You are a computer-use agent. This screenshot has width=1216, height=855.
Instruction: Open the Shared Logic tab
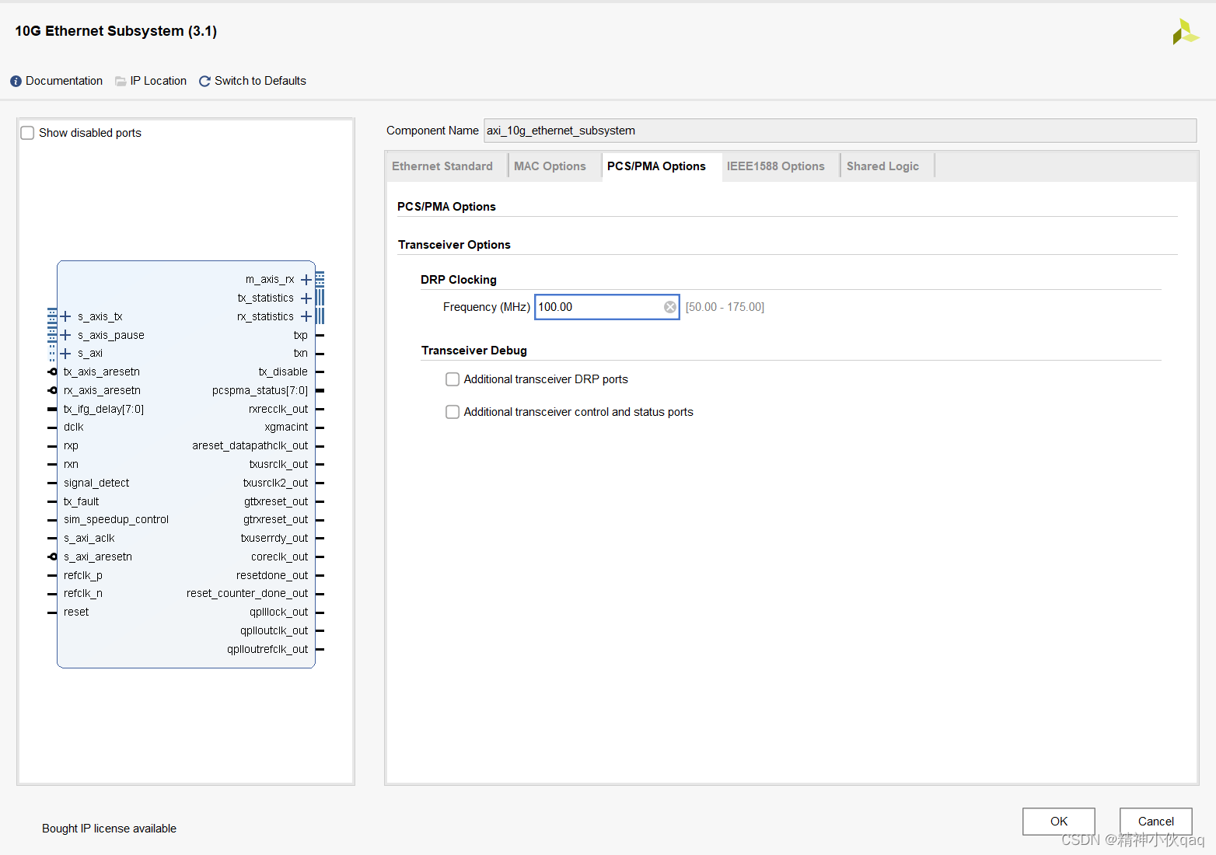coord(882,166)
